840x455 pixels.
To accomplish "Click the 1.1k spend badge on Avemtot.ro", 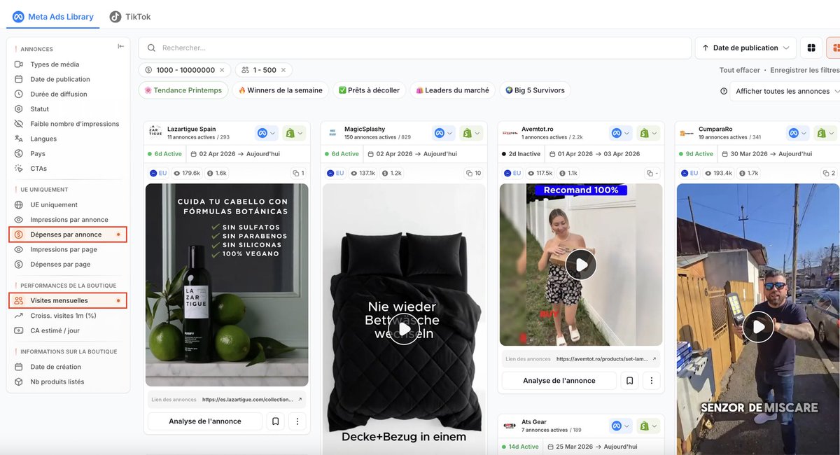I will pos(568,173).
